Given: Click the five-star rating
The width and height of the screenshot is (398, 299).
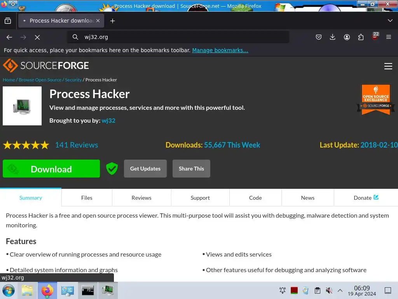Looking at the screenshot, I should pos(26,145).
